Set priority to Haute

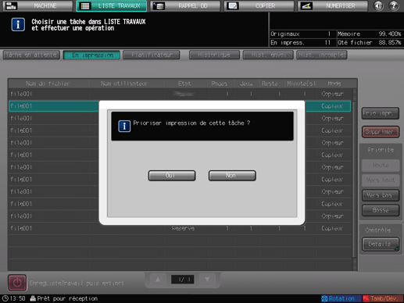pos(381,166)
